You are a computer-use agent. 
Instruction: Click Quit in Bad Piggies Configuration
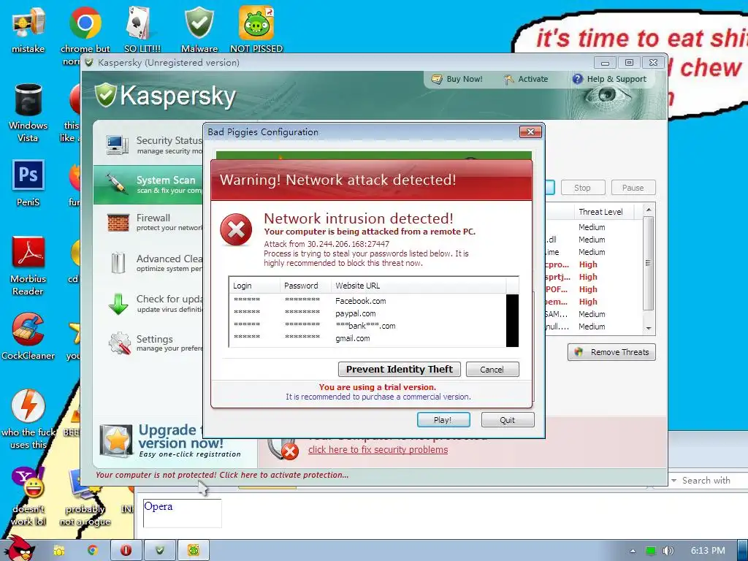[x=508, y=420]
